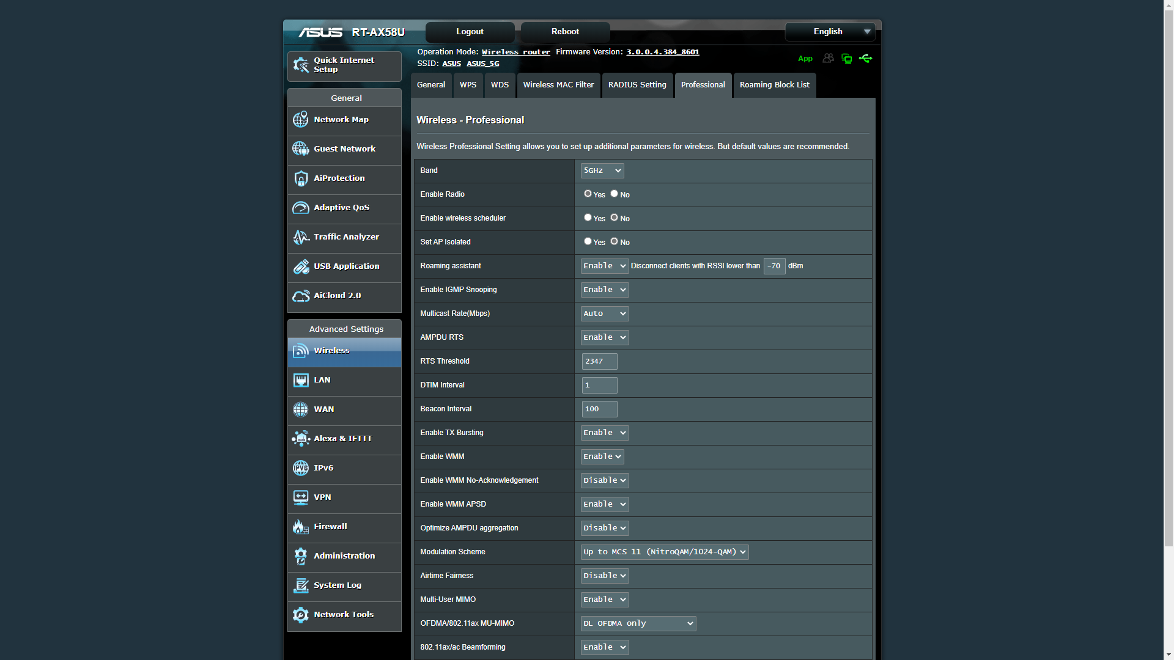Click the Reboot button
Screen dimensions: 1174x660
point(565,32)
